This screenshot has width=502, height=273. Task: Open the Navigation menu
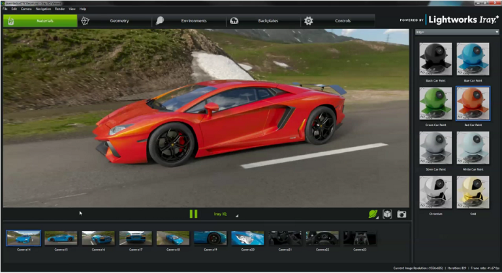[43, 9]
